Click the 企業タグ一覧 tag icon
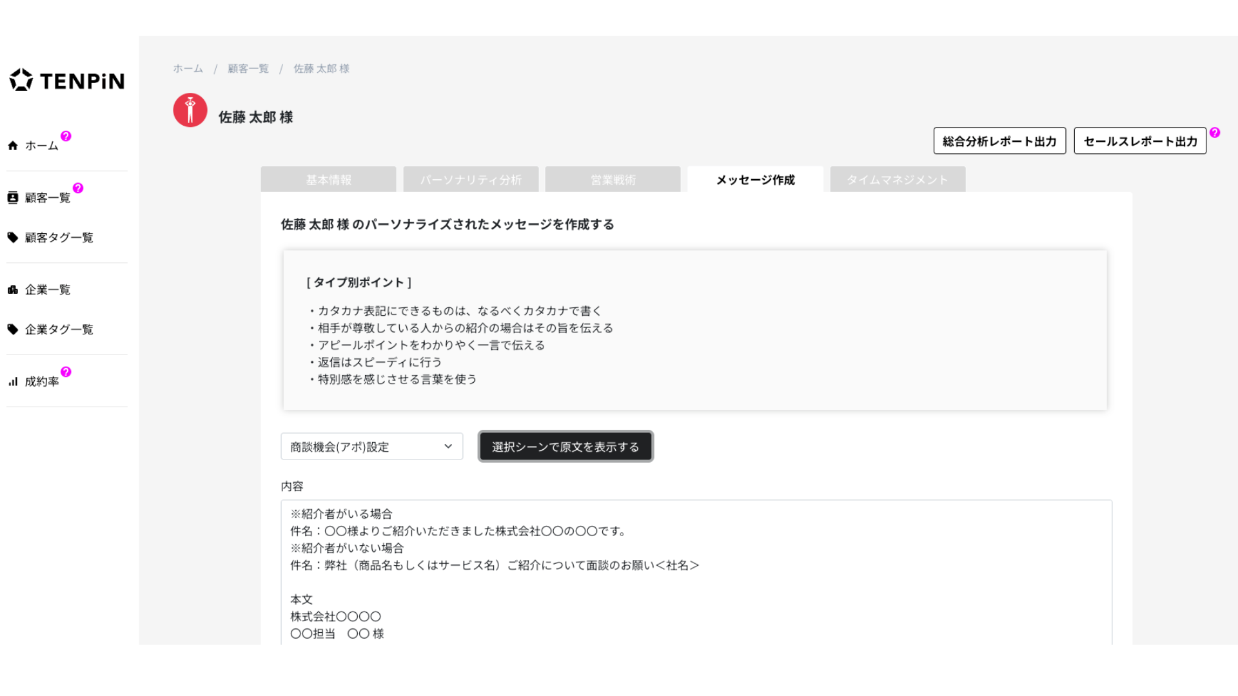Screen dimensions: 1238x696 (x=13, y=329)
